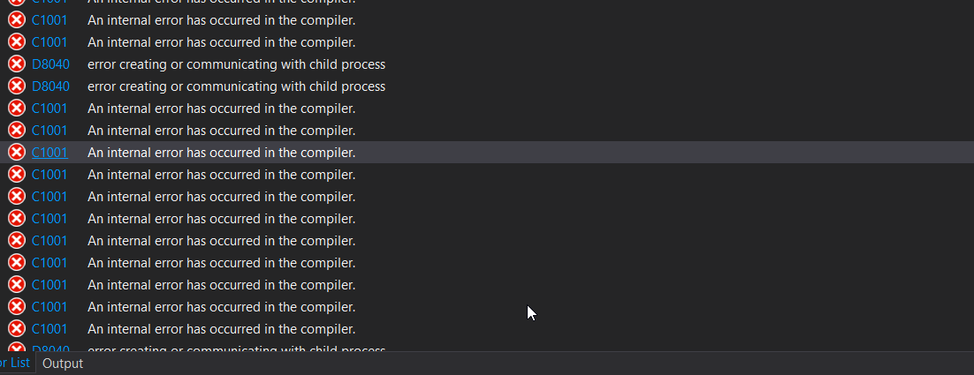Click error icon of last fully visible C1001 row
Screen dimensions: 974x375
17,328
